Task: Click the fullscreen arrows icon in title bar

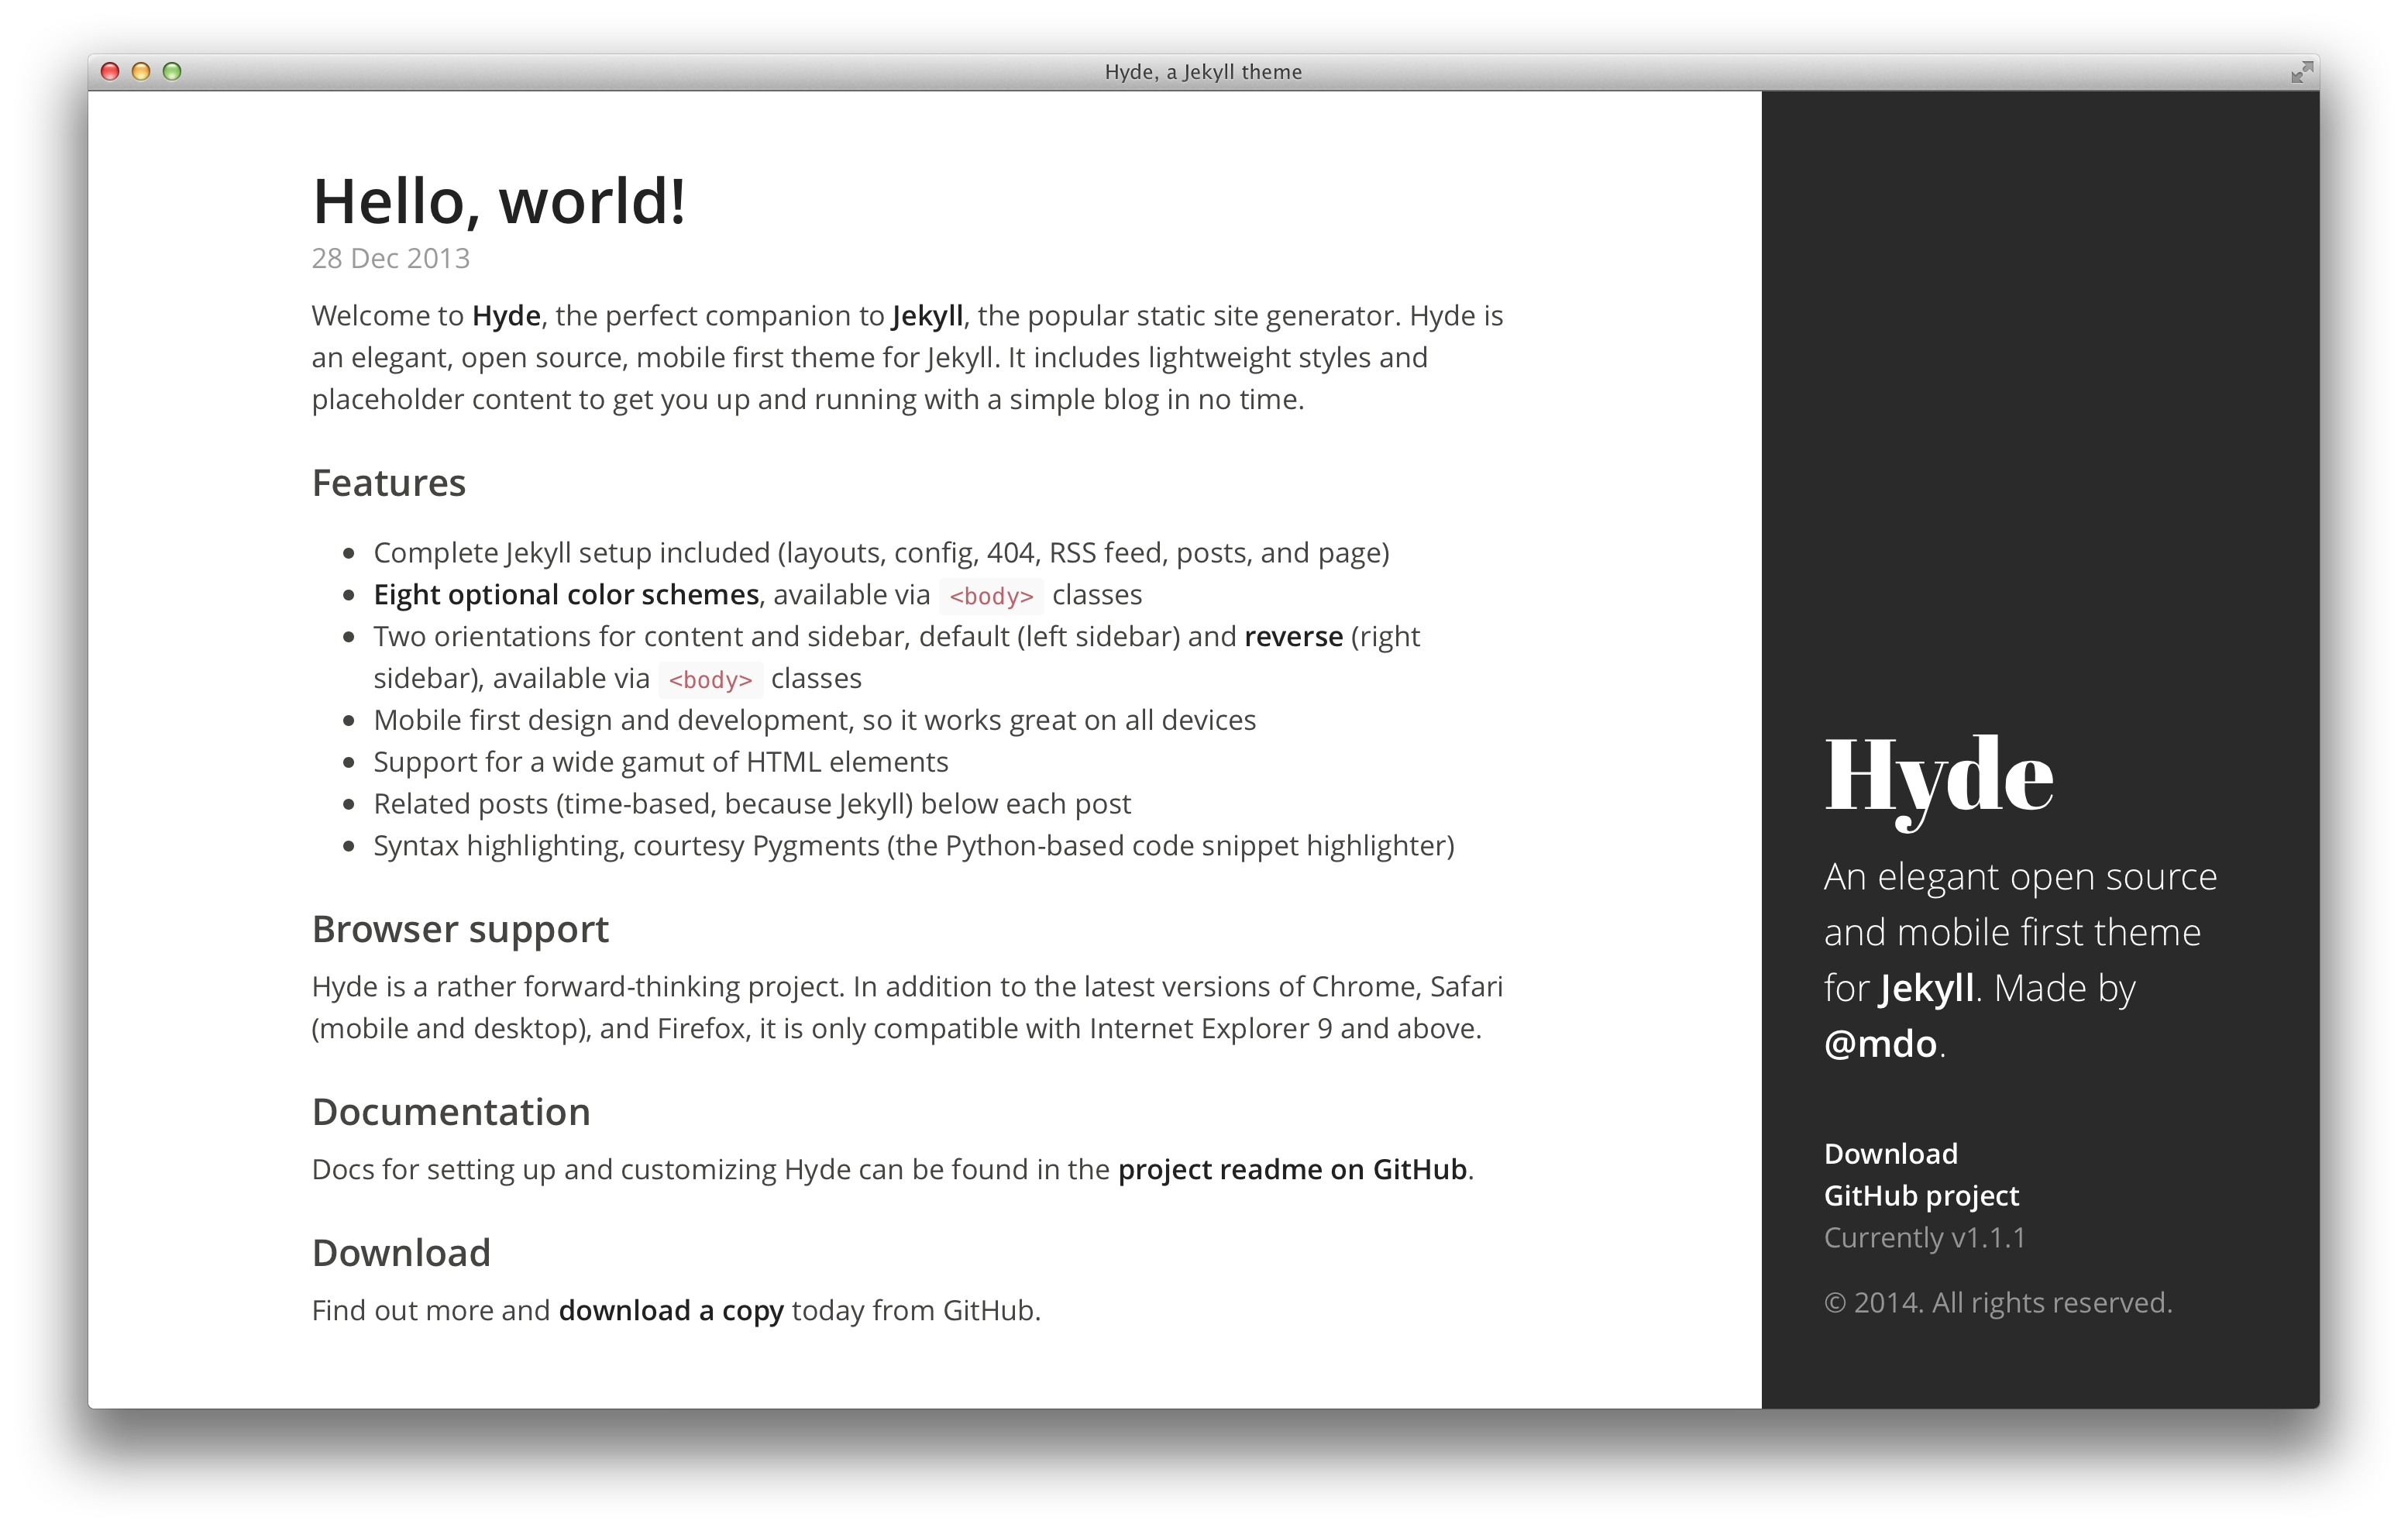Action: coord(2302,71)
